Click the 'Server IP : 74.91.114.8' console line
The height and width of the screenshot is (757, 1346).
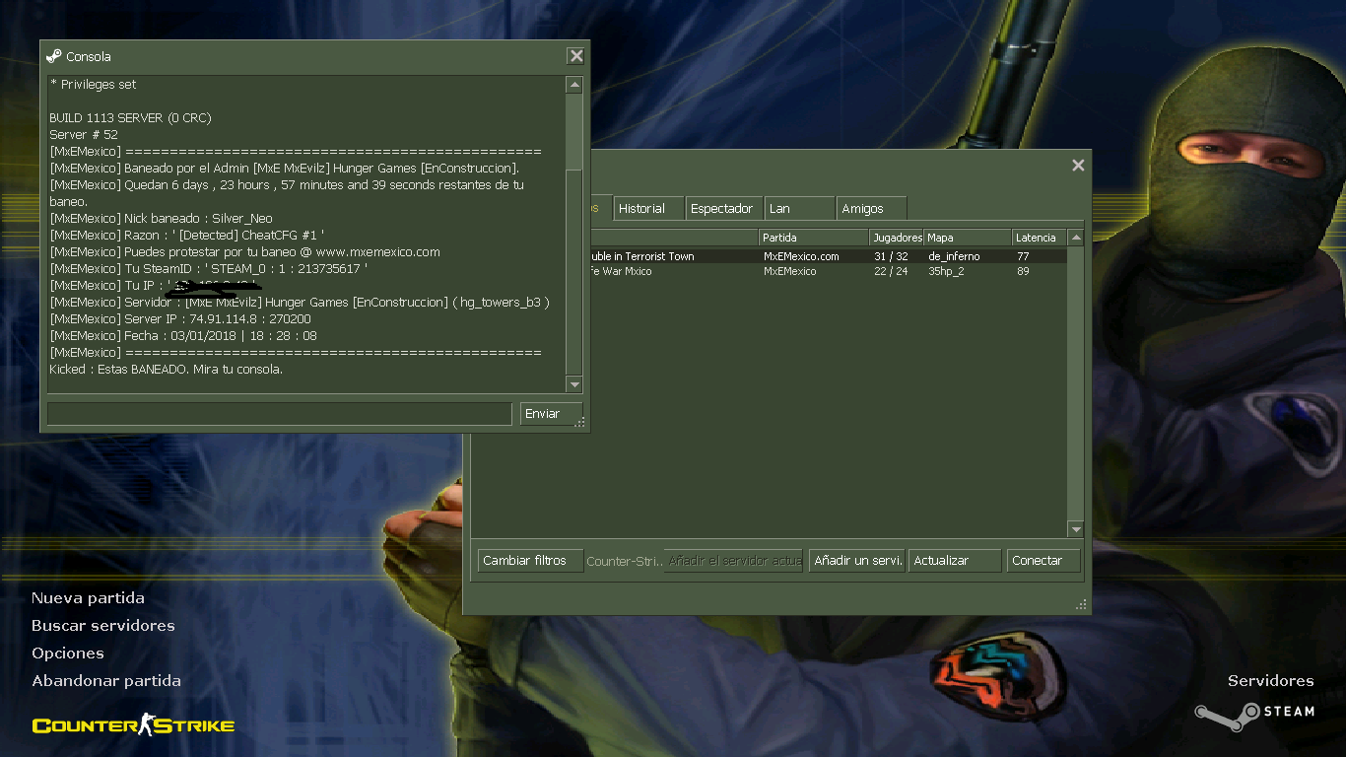tap(180, 318)
